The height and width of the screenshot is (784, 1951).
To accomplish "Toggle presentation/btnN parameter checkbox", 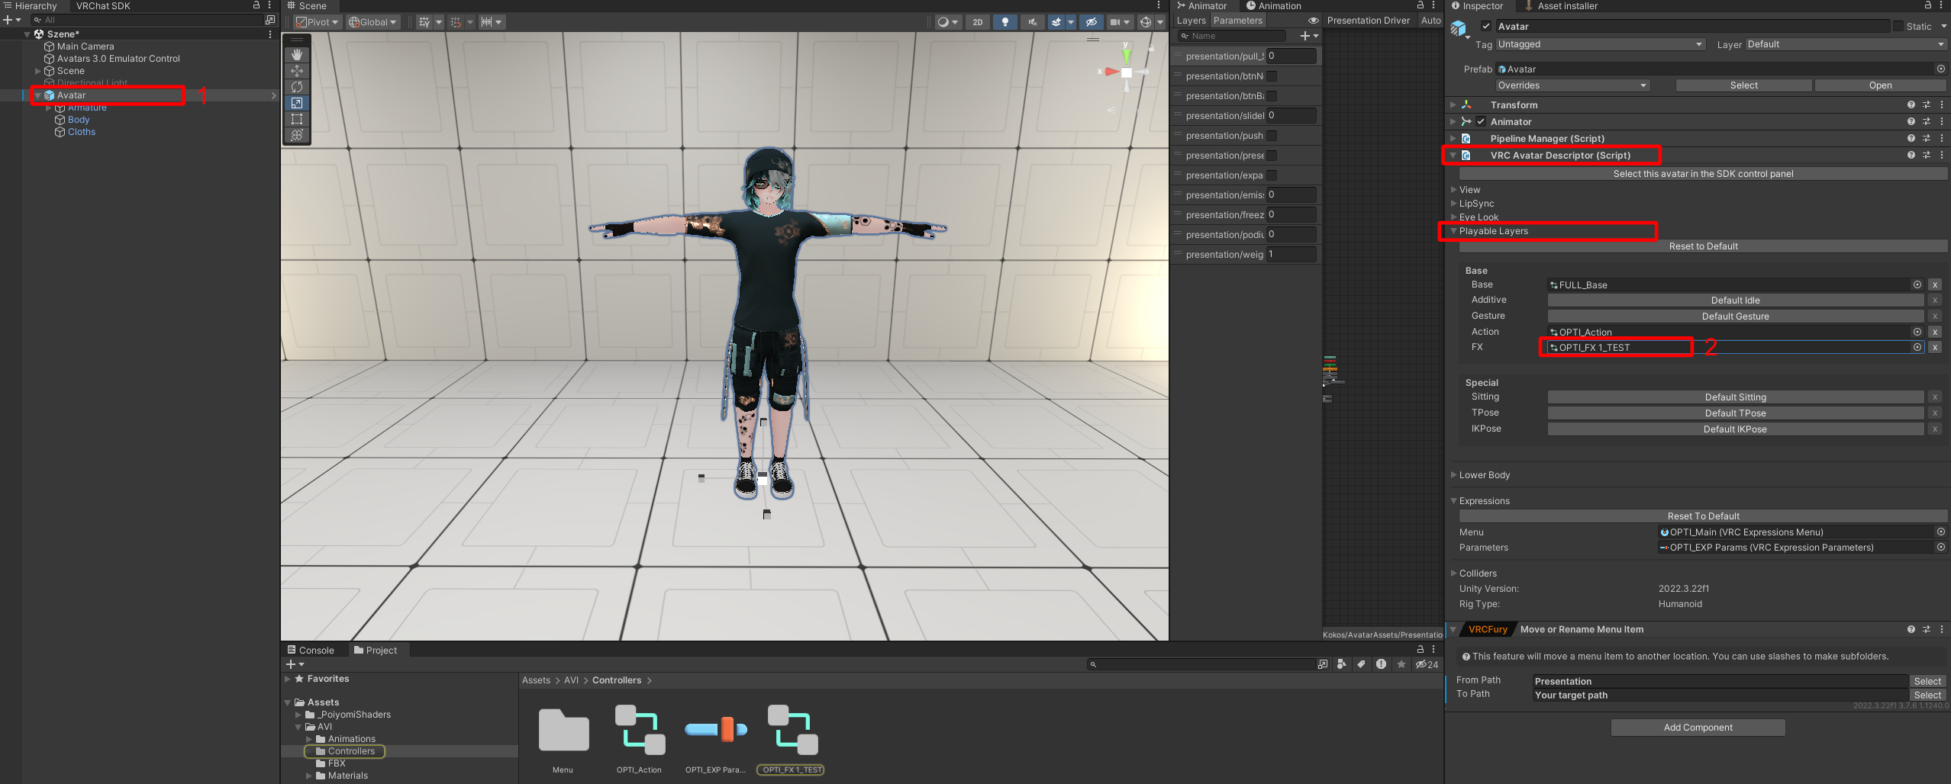I will click(1272, 76).
